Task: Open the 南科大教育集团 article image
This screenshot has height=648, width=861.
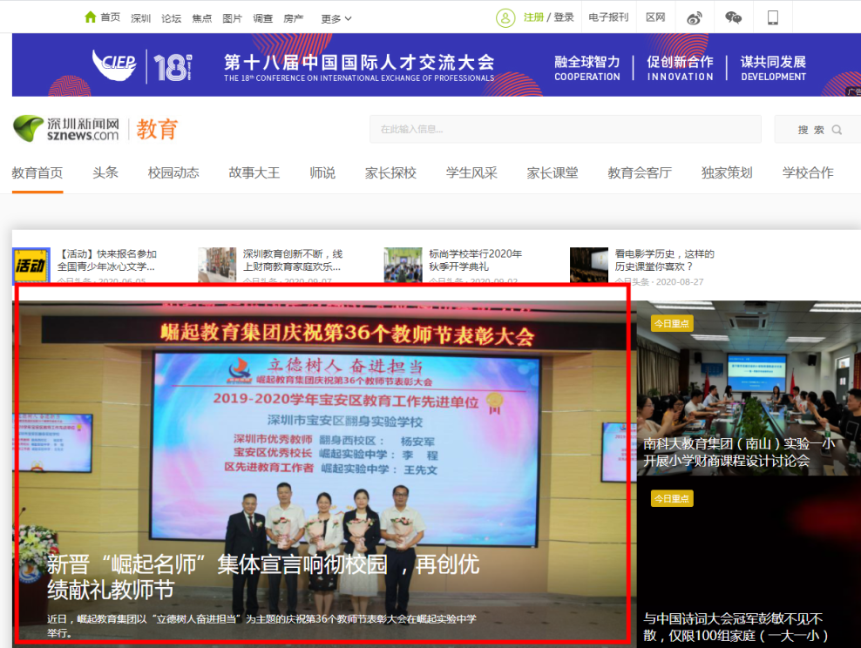Action: pos(748,388)
